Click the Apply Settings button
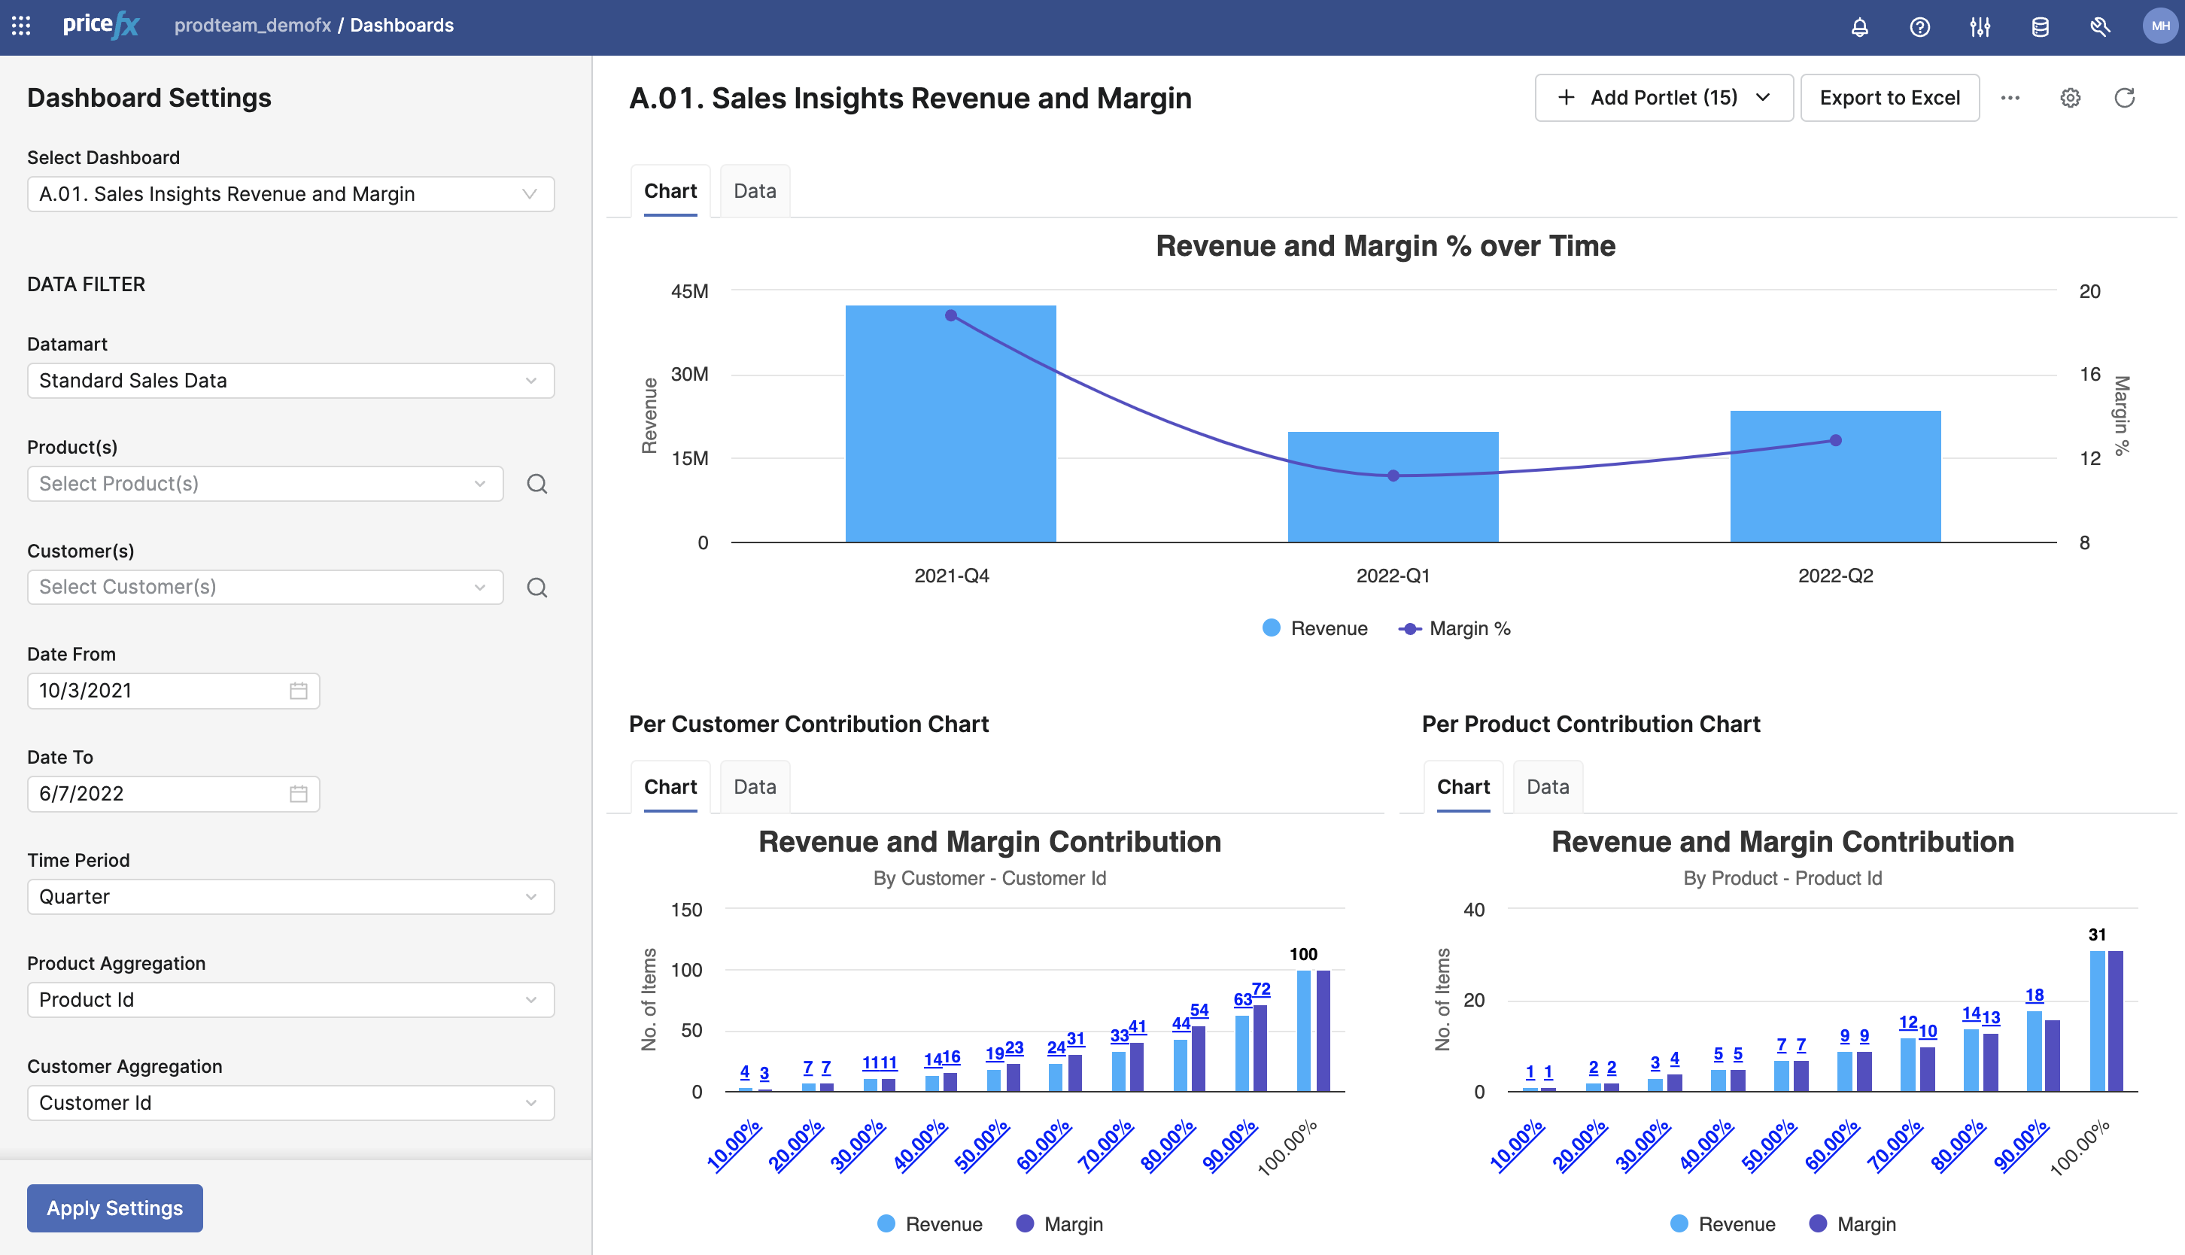This screenshot has height=1255, width=2185. (114, 1208)
